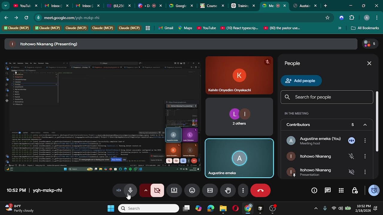
Task: Open the tab search dropdown arrow
Action: click(5, 6)
